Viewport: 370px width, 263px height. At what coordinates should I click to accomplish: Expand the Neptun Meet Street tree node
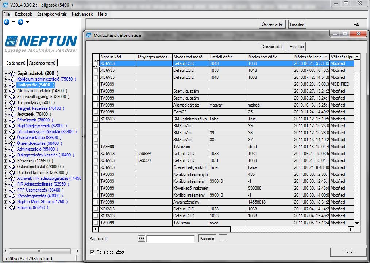coord(6,202)
